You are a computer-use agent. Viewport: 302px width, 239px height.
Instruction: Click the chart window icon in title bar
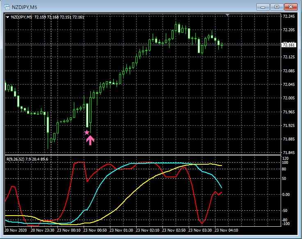click(x=7, y=7)
